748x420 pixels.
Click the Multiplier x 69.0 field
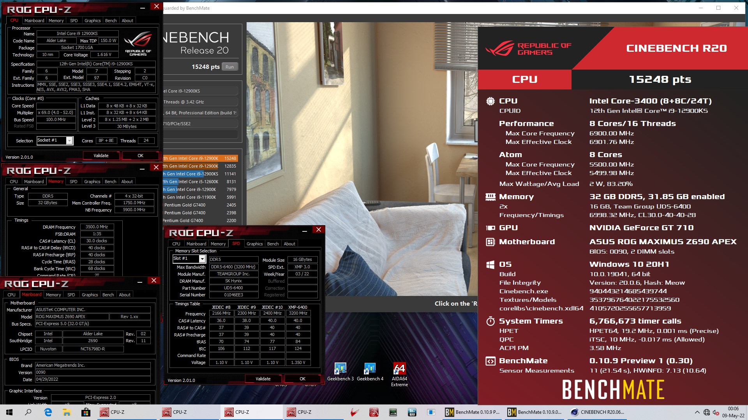pyautogui.click(x=56, y=112)
